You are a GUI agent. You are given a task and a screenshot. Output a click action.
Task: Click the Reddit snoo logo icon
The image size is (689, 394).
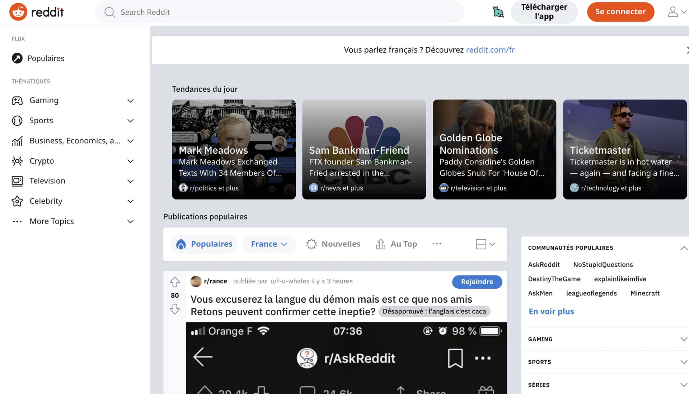click(18, 12)
